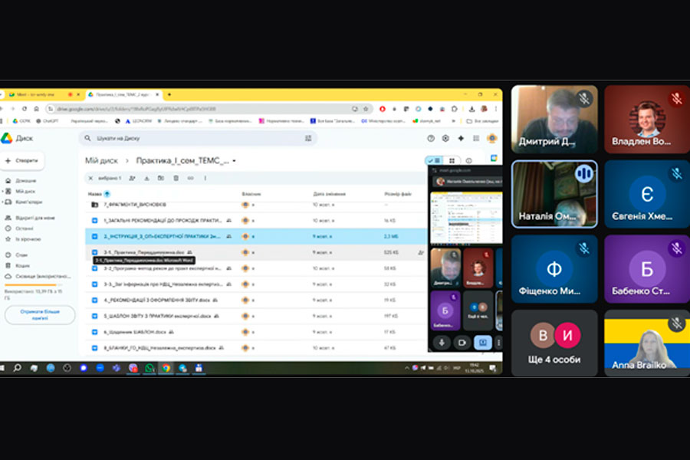Screen dimensions: 690x460
Task: Click the share icon in selection toolbar
Action: click(x=132, y=178)
